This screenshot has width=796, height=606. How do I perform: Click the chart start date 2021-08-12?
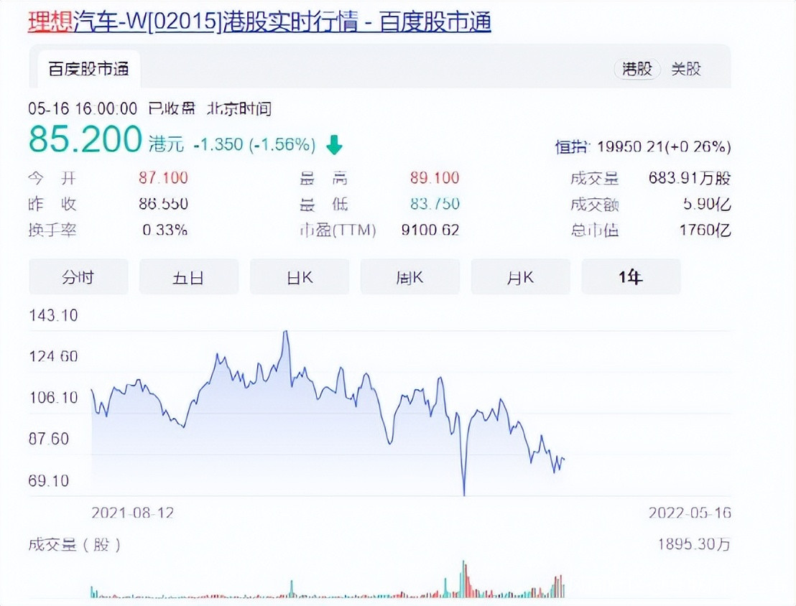tap(132, 513)
